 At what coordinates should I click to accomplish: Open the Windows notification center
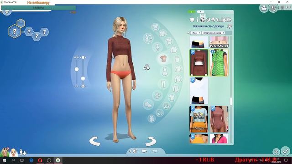pos(286,160)
